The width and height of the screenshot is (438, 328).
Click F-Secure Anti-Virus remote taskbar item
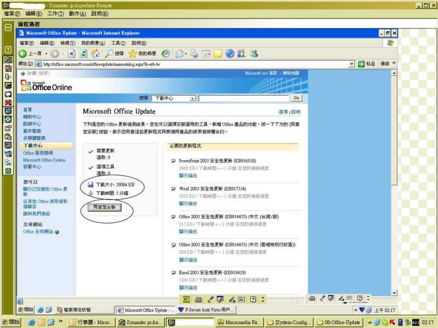[207, 309]
